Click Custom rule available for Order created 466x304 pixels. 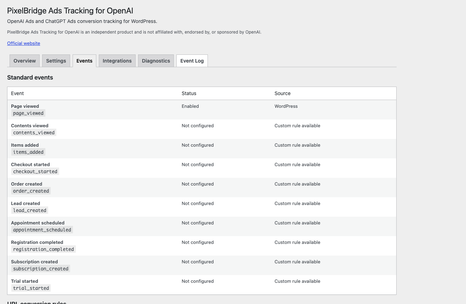click(297, 184)
